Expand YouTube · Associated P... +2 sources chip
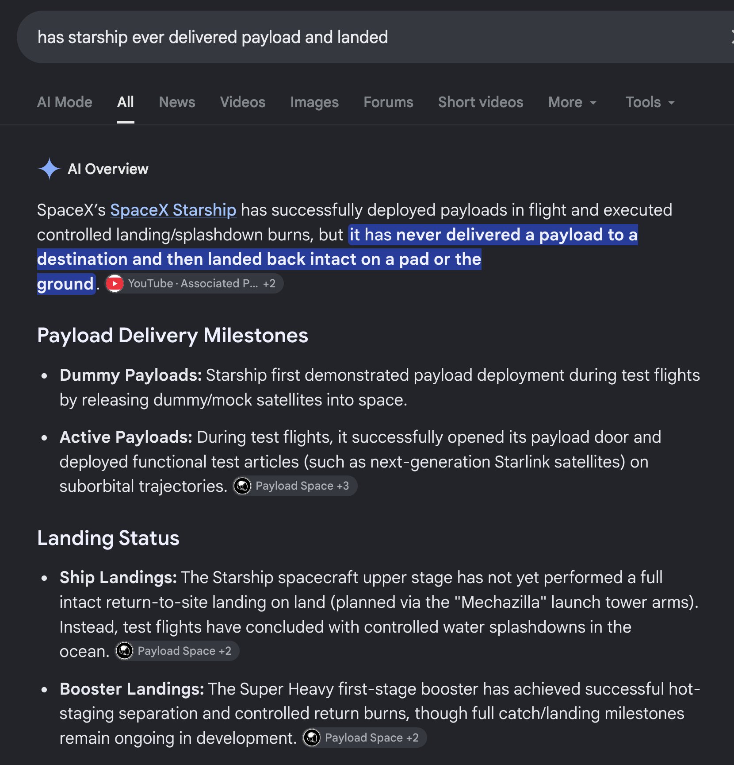The width and height of the screenshot is (734, 765). (194, 284)
